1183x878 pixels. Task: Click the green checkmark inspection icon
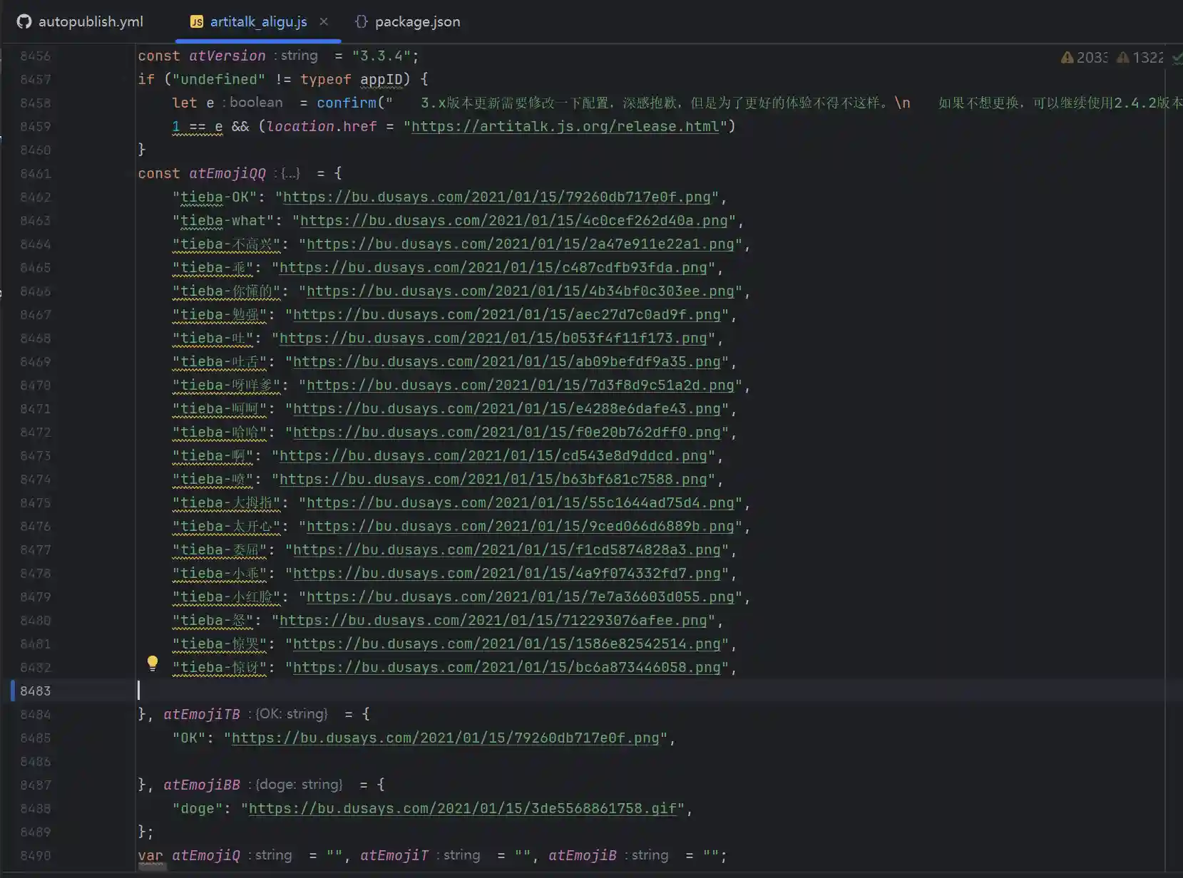(x=1177, y=58)
